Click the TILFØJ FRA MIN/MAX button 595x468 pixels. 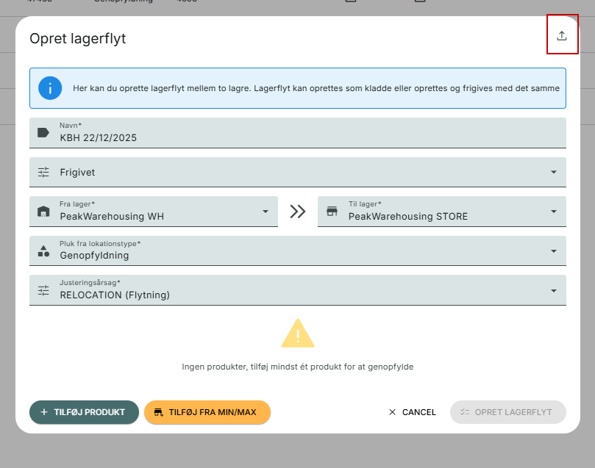pos(207,412)
